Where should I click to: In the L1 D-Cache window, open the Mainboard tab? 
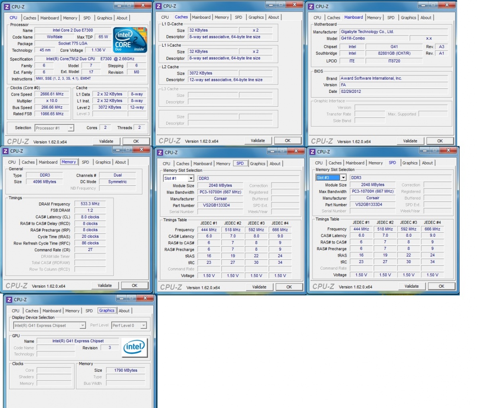point(201,18)
